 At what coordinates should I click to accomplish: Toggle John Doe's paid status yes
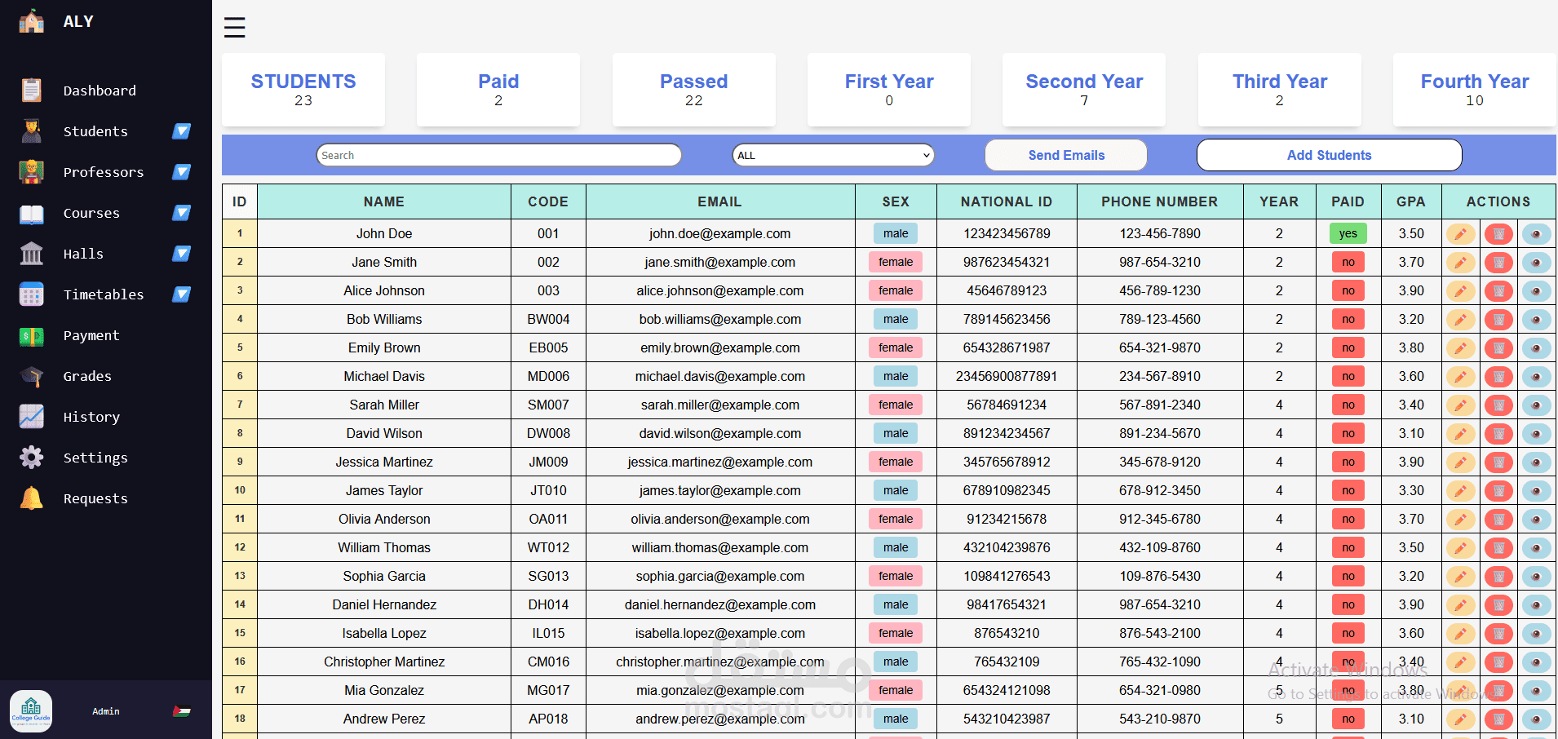1348,233
